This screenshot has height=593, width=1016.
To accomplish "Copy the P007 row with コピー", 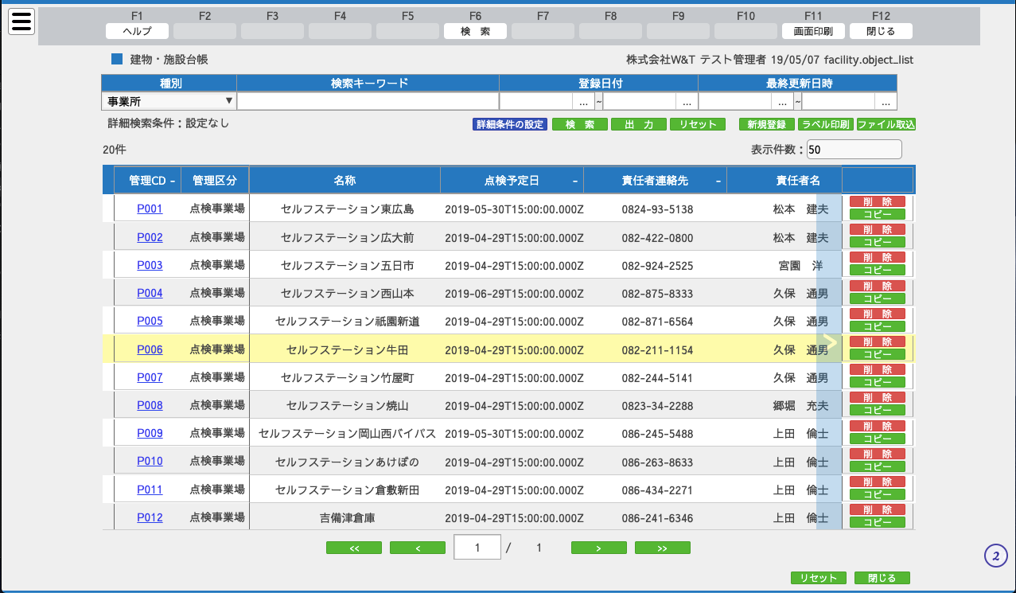I will 878,382.
